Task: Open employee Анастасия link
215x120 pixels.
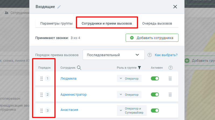Action: pos(69,110)
